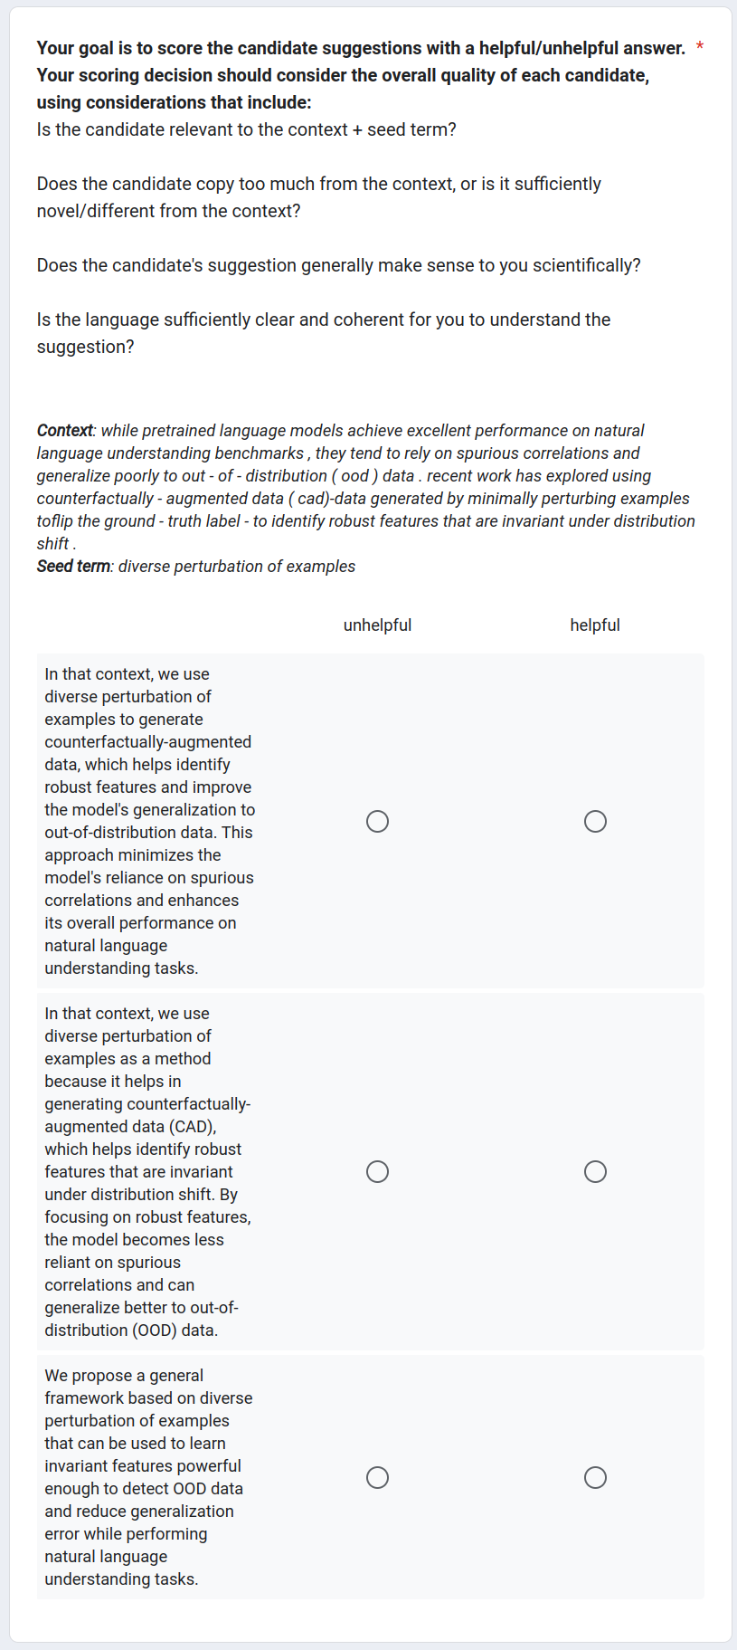
Task: Click the red required asterisk
Action: (700, 48)
